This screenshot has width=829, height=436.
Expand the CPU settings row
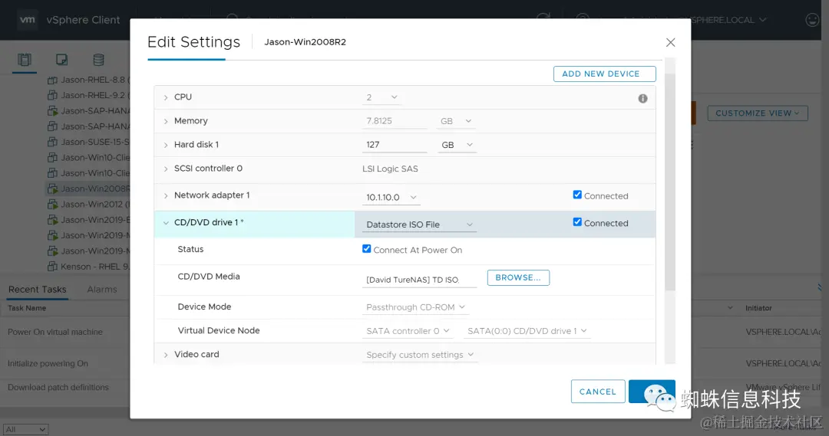166,97
